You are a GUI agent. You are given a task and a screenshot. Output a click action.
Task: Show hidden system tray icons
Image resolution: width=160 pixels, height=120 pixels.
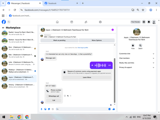click(127, 117)
